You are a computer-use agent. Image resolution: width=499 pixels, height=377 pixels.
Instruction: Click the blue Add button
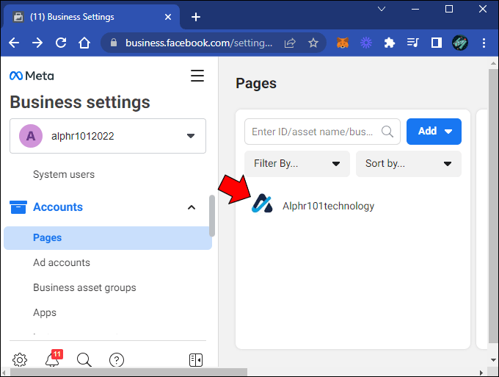pos(434,132)
